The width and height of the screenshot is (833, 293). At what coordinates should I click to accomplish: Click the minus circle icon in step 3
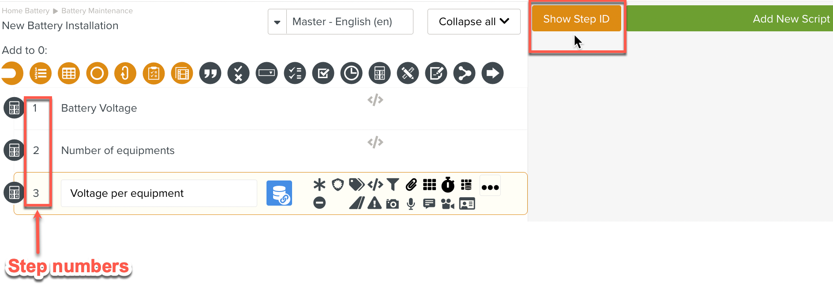click(319, 203)
